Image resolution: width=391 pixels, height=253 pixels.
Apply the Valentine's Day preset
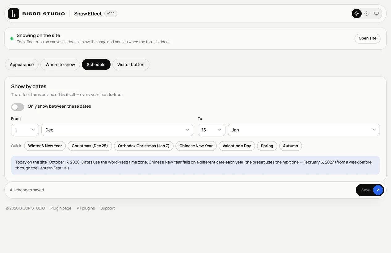(237, 146)
